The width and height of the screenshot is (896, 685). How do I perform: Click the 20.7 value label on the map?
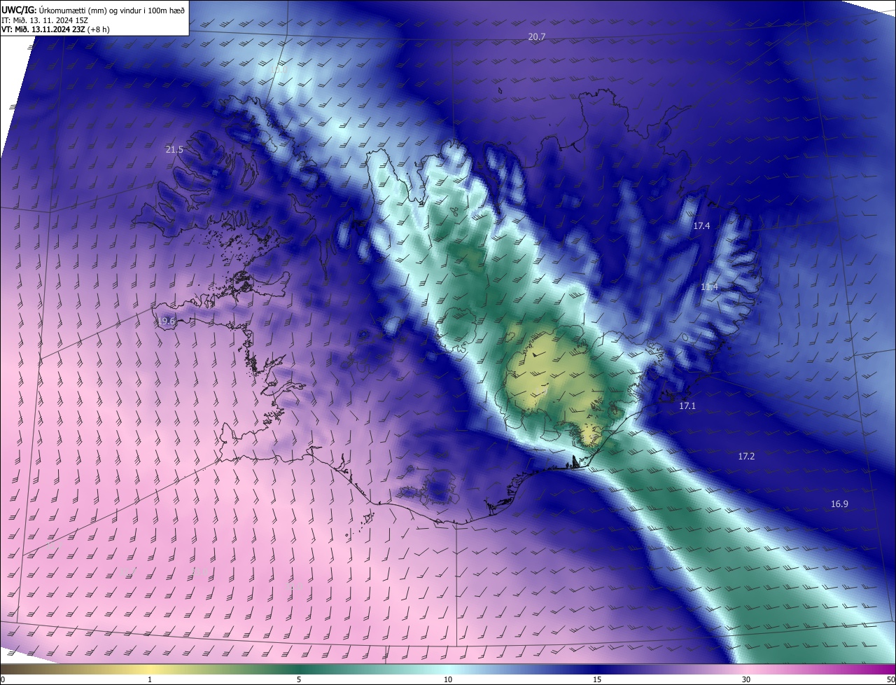536,36
